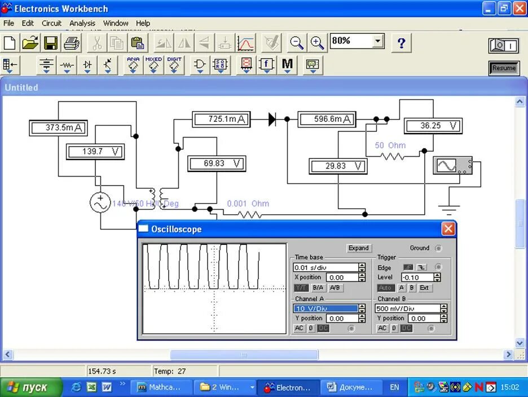
Task: Rotate the selected component
Action: pyautogui.click(x=164, y=43)
